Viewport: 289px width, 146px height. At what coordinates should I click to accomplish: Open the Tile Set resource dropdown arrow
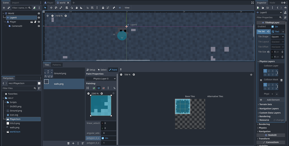[x=283, y=32]
